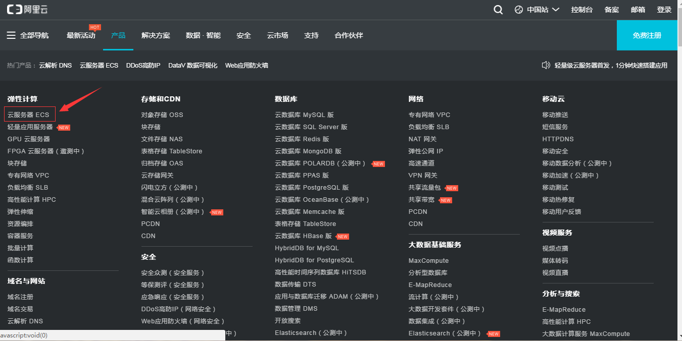The image size is (682, 341).
Task: Select the 产品 navigation tab
Action: coord(118,35)
